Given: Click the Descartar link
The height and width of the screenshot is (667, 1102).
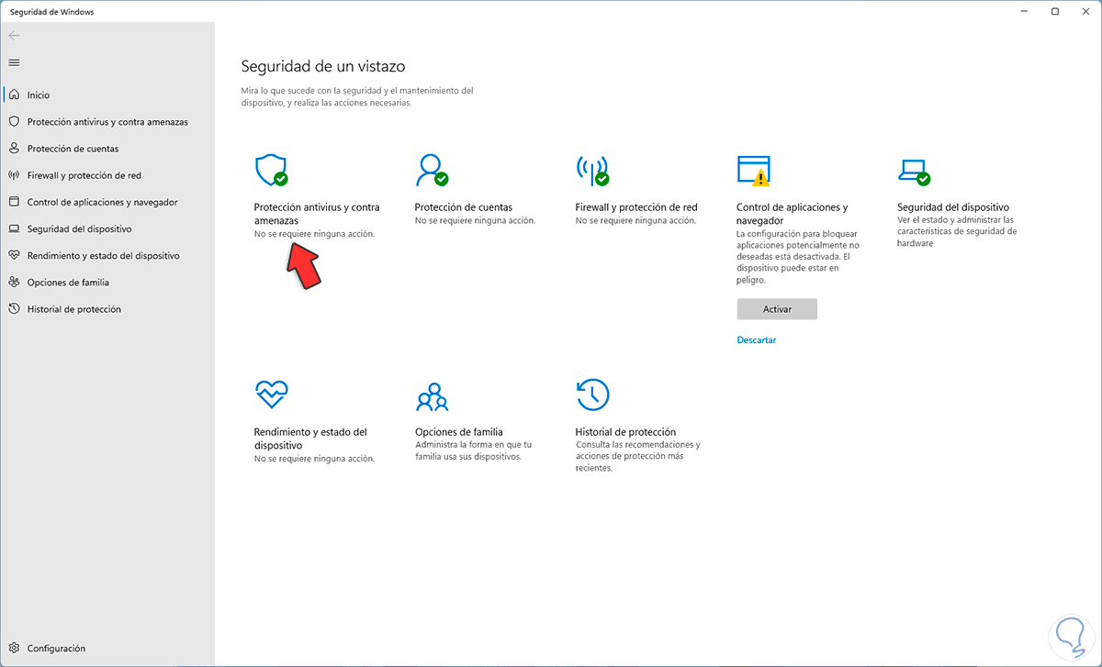Looking at the screenshot, I should [x=756, y=339].
